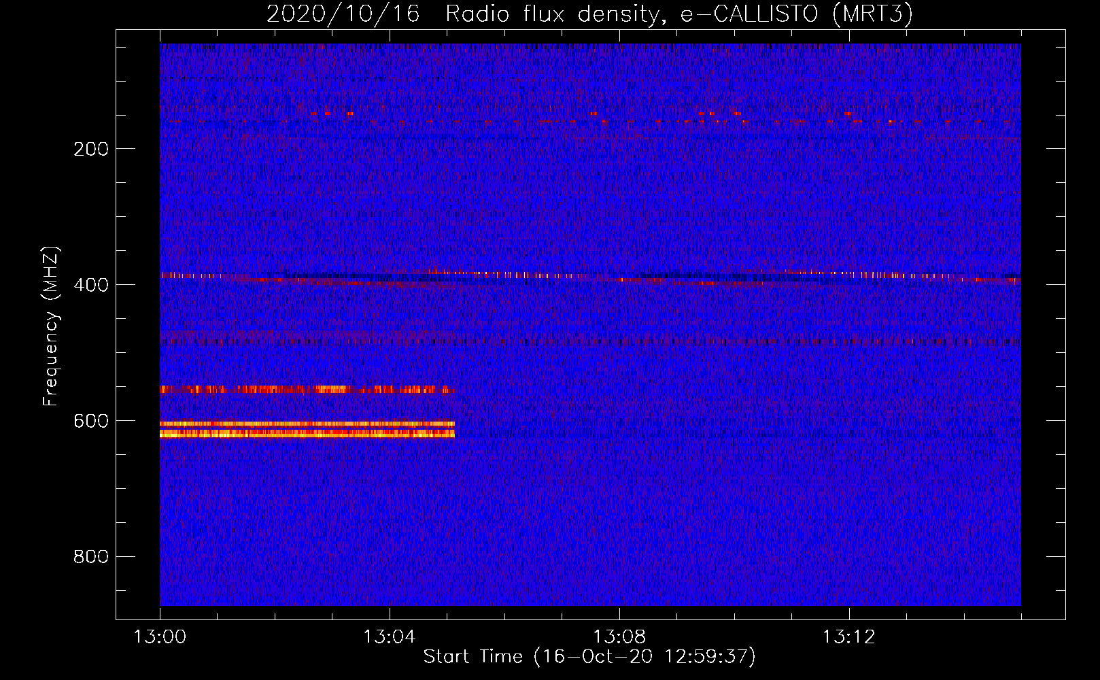The image size is (1100, 680).
Task: Click the 200 frequency tick label
Action: click(91, 149)
